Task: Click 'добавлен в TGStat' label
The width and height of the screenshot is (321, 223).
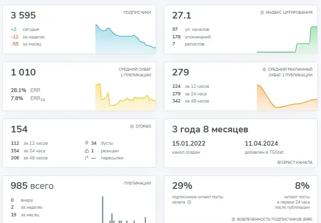Action: click(264, 152)
